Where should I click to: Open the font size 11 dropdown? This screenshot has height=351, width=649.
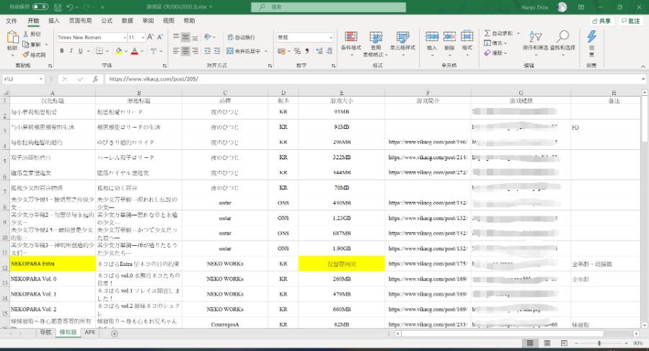pos(143,37)
